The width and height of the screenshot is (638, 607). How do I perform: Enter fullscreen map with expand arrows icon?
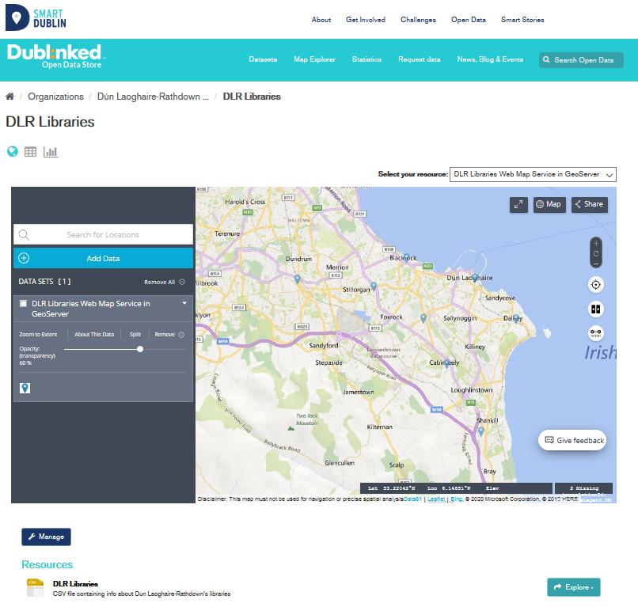coord(518,204)
